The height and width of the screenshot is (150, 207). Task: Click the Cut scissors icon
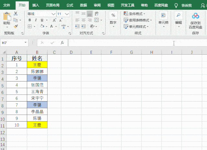point(16,14)
